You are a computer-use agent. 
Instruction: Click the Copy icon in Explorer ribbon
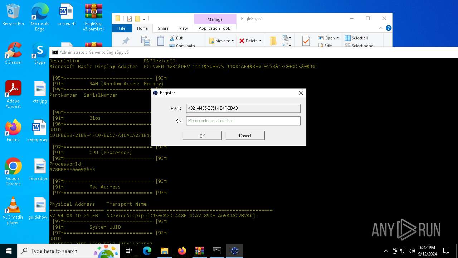tap(145, 41)
